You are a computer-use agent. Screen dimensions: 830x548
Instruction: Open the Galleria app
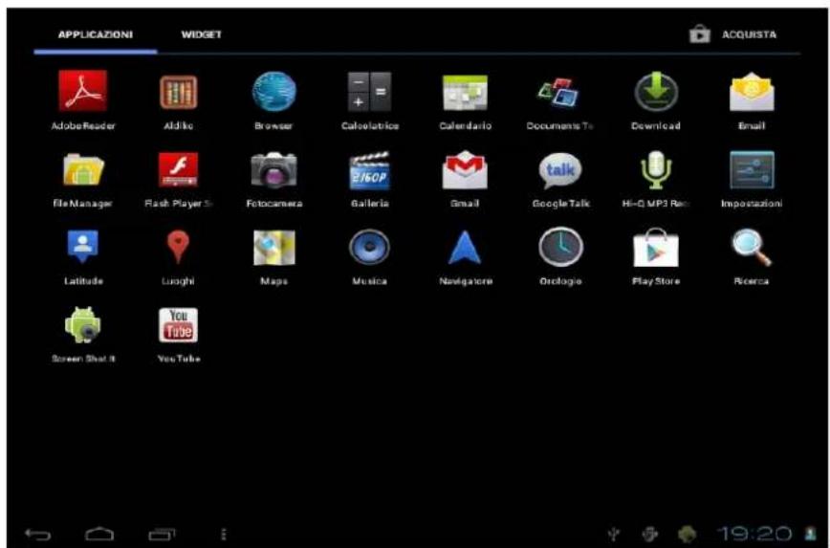(x=369, y=179)
